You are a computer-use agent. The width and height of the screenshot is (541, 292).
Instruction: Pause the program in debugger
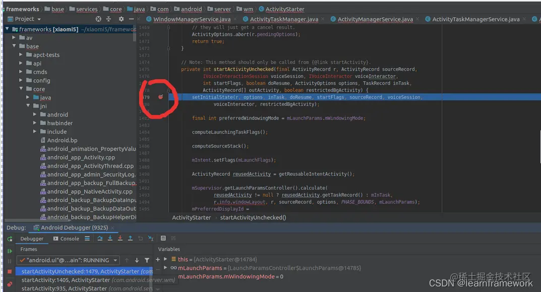[10, 261]
